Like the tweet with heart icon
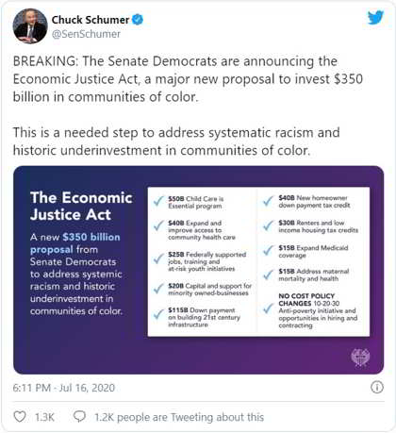396x433 pixels. tap(20, 417)
